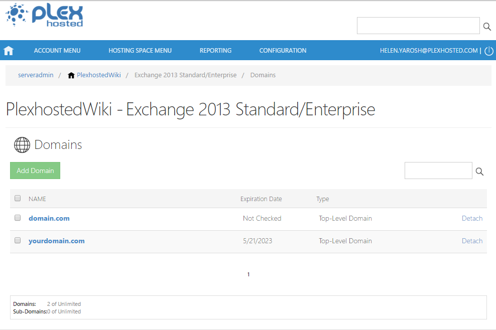Click the 5/21/2023 expiration date cell
Screen dimensions: 496x330
pyautogui.click(x=258, y=241)
